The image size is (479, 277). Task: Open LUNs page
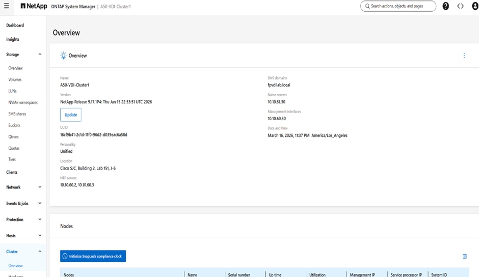coord(13,91)
